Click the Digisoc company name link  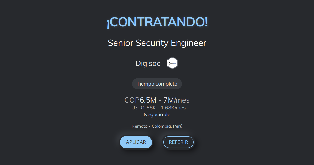click(x=148, y=63)
